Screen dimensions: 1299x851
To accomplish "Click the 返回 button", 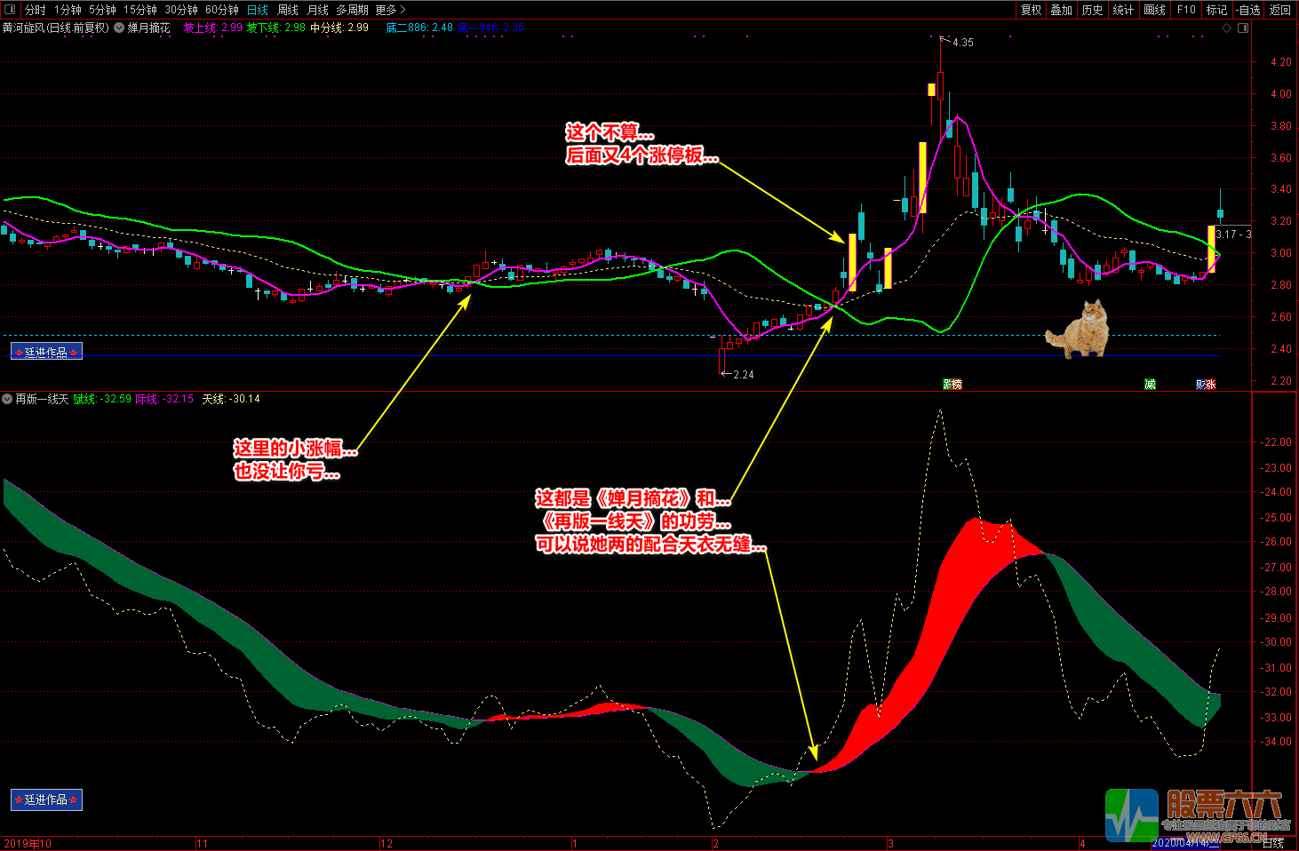I will 1280,10.
